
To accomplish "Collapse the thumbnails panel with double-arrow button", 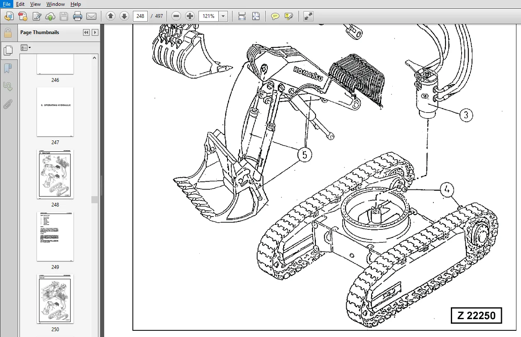I will [86, 32].
